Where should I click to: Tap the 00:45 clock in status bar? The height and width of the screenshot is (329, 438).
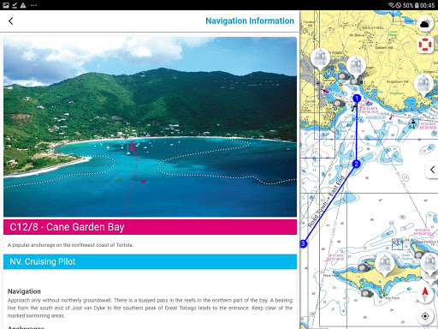coord(428,5)
